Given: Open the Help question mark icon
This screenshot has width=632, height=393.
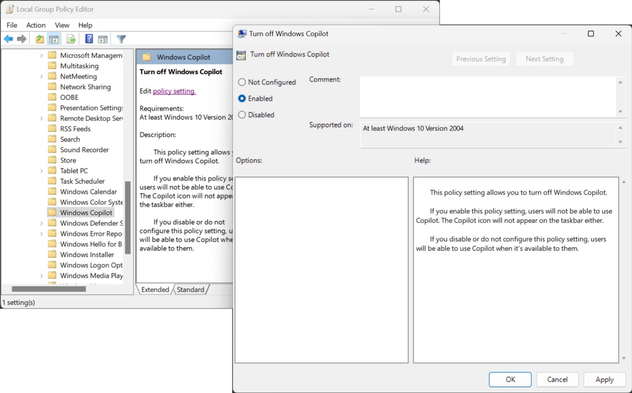Looking at the screenshot, I should (x=89, y=39).
